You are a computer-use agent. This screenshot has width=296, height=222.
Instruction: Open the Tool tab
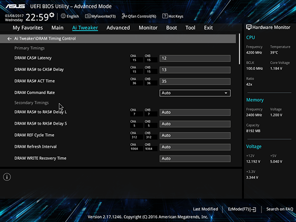(x=190, y=28)
